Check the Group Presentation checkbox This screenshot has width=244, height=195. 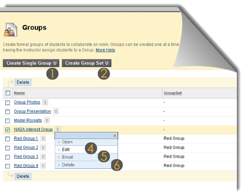[8, 112]
